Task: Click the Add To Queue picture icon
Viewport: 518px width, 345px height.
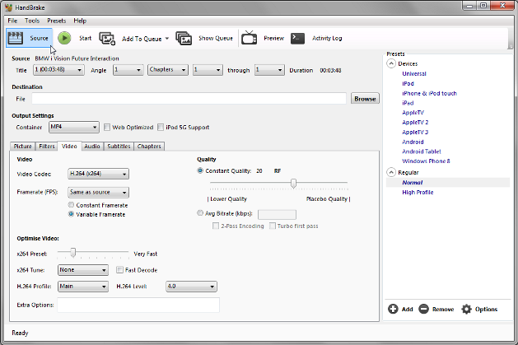Action: pyautogui.click(x=107, y=39)
